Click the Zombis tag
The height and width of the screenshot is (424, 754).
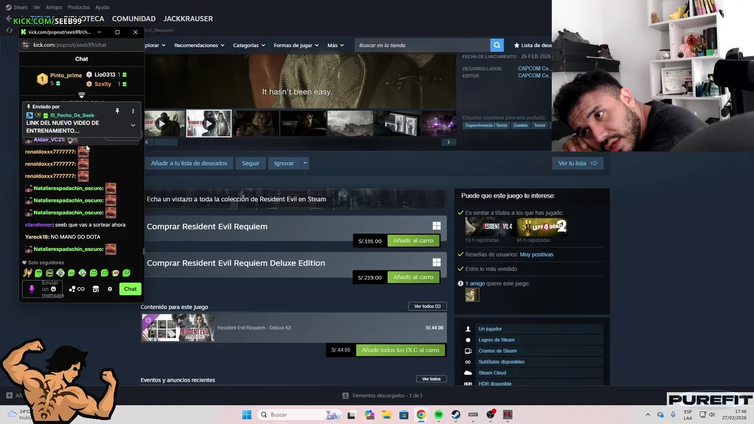pyautogui.click(x=521, y=125)
